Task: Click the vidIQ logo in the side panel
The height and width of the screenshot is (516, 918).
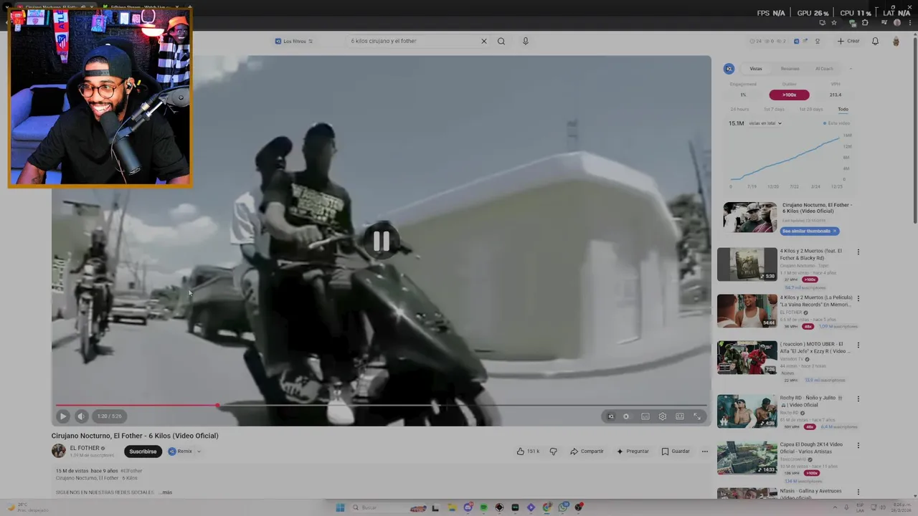Action: pos(729,69)
